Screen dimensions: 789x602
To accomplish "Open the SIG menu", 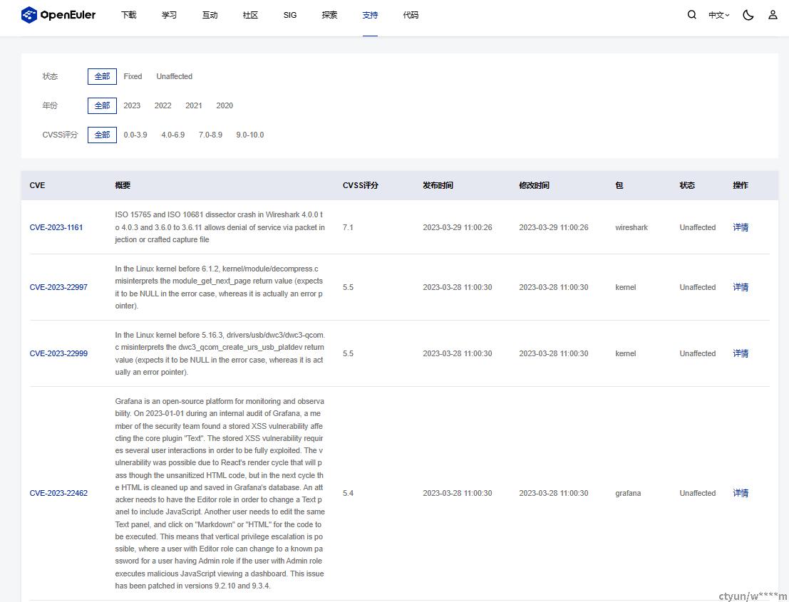I will [x=290, y=15].
